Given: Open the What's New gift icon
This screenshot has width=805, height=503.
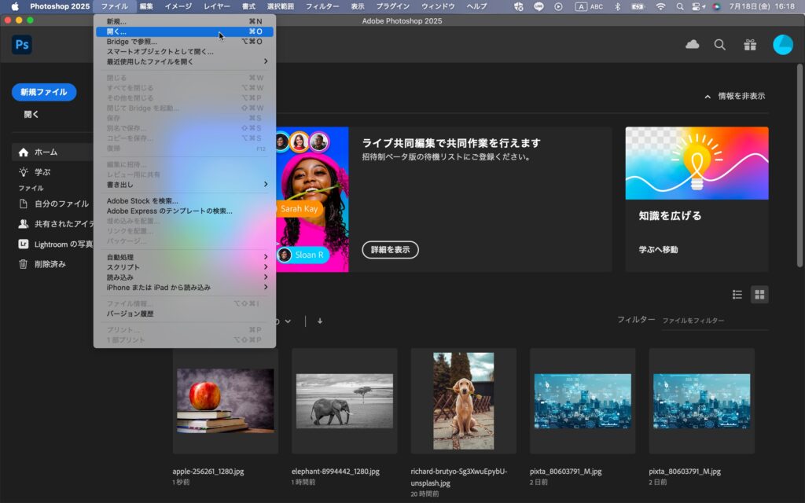Looking at the screenshot, I should click(750, 45).
